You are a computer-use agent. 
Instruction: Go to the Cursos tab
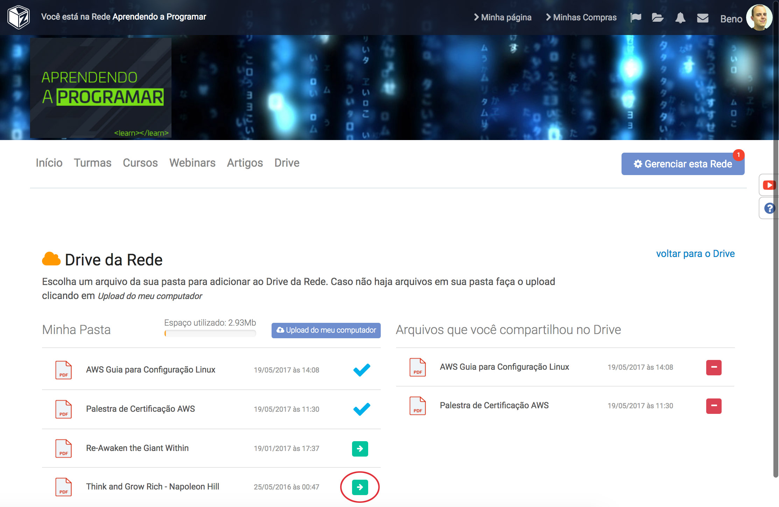(140, 163)
